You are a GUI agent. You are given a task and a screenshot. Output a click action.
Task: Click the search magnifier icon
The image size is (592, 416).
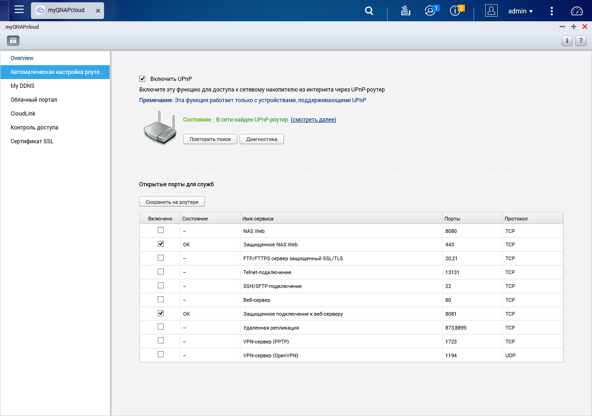(x=369, y=11)
